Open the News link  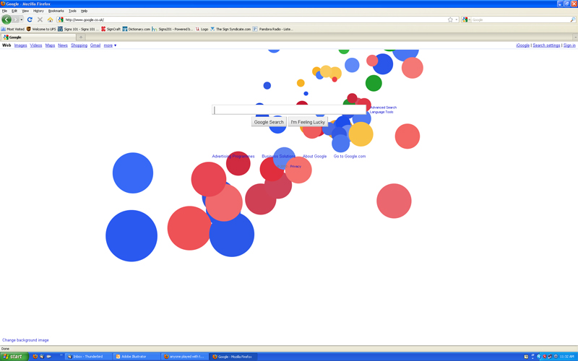click(63, 45)
